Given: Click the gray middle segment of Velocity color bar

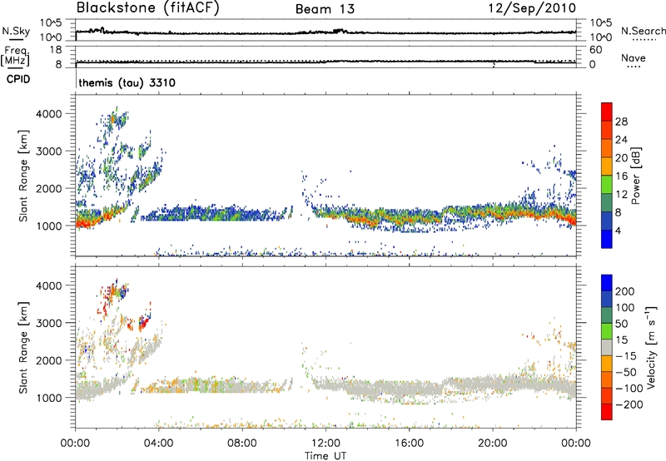Looking at the screenshot, I should point(607,347).
